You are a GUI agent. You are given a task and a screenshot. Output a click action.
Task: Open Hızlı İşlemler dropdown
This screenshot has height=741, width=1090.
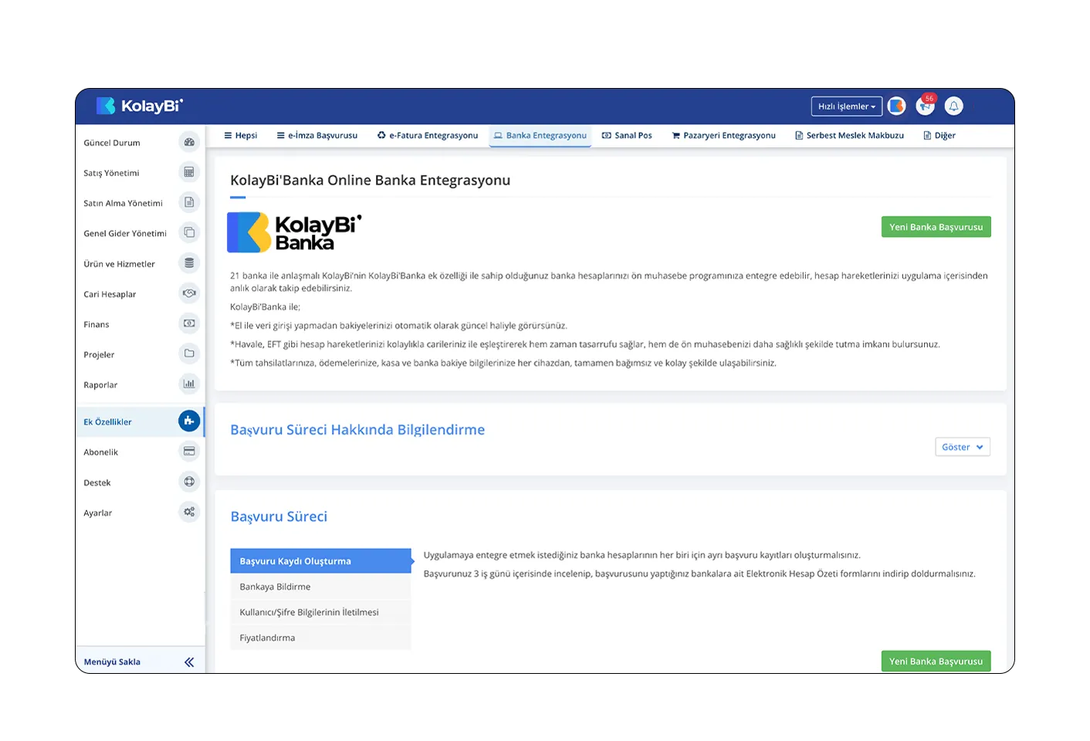click(847, 107)
